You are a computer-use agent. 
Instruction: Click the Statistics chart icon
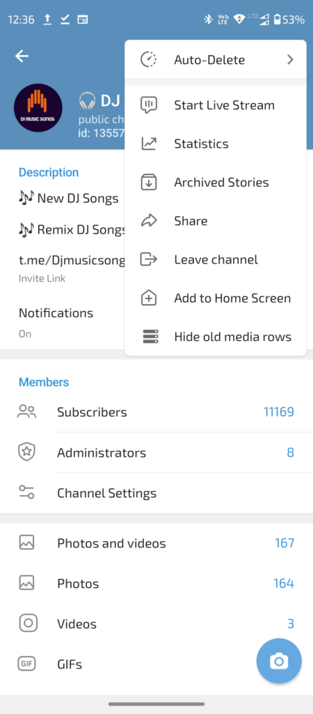point(149,144)
